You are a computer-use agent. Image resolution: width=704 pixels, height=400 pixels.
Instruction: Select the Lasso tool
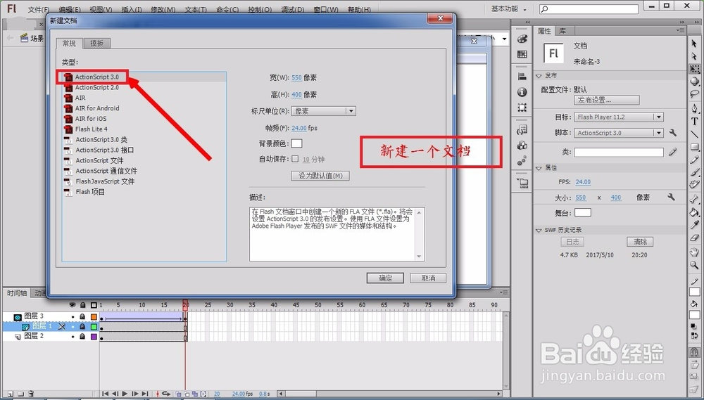[695, 93]
